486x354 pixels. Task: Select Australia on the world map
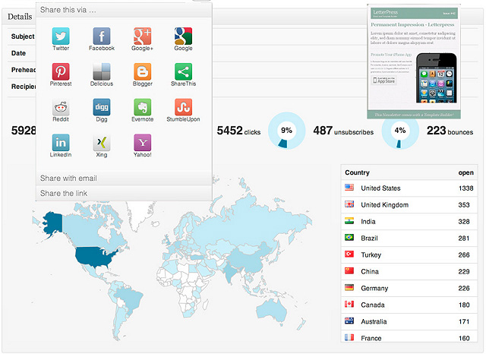[x=272, y=311]
